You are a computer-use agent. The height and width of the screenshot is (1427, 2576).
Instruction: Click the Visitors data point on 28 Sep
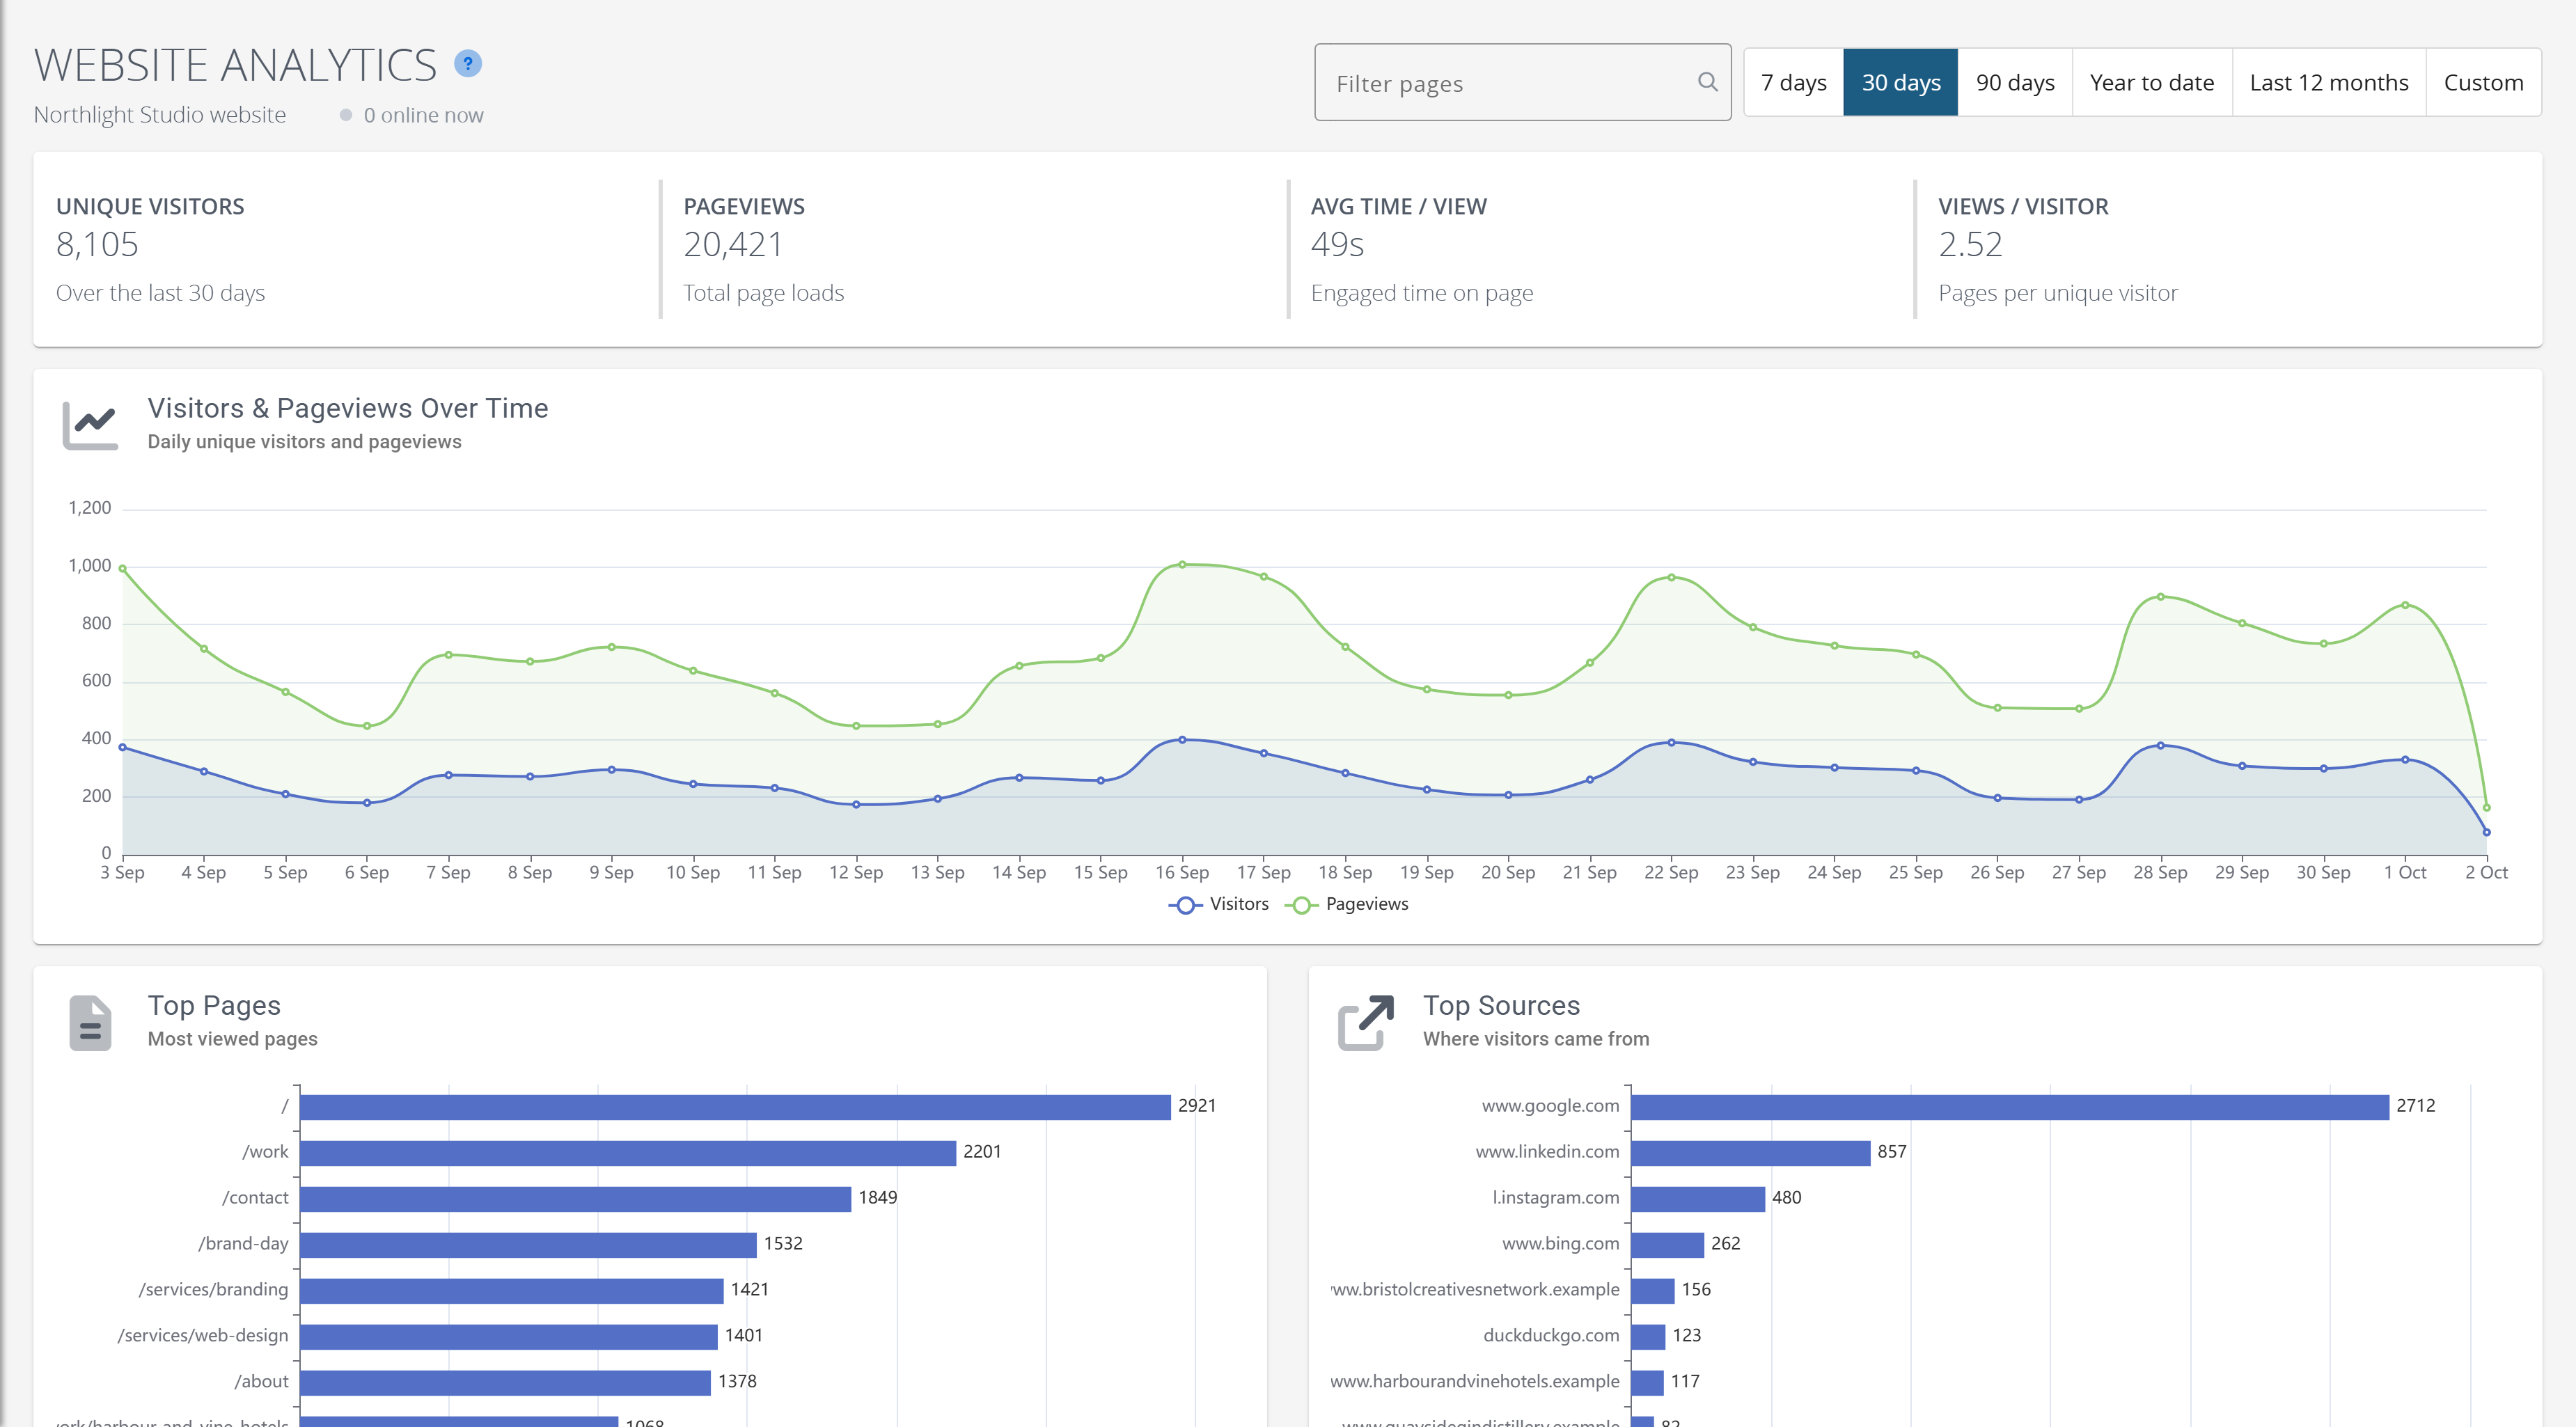(x=2160, y=745)
